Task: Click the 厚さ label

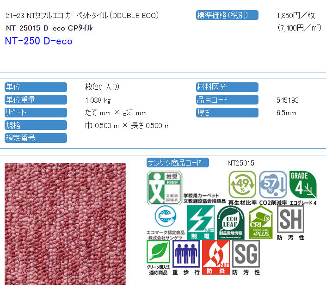Action: coord(227,112)
